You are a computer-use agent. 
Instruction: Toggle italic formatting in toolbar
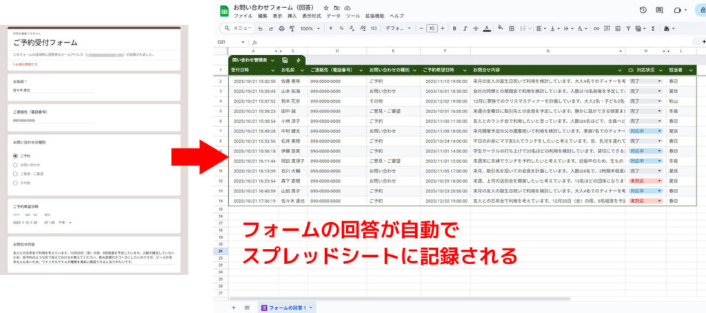coord(465,28)
